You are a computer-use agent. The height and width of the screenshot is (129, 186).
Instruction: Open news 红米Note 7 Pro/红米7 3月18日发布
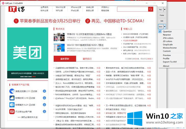click(x=75, y=98)
